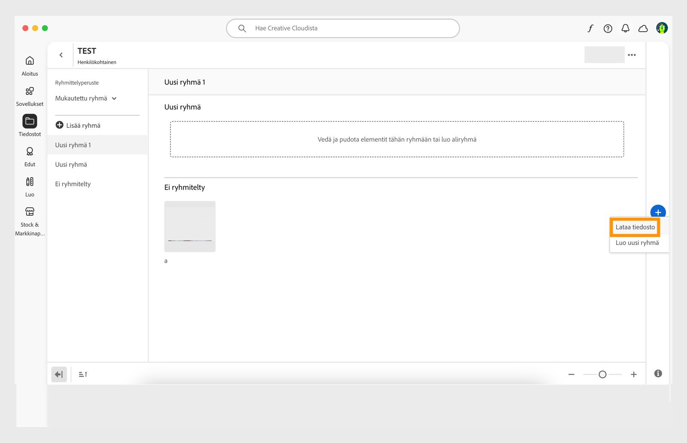Viewport: 687px width, 443px height.
Task: Open the user profile avatar
Action: click(662, 28)
